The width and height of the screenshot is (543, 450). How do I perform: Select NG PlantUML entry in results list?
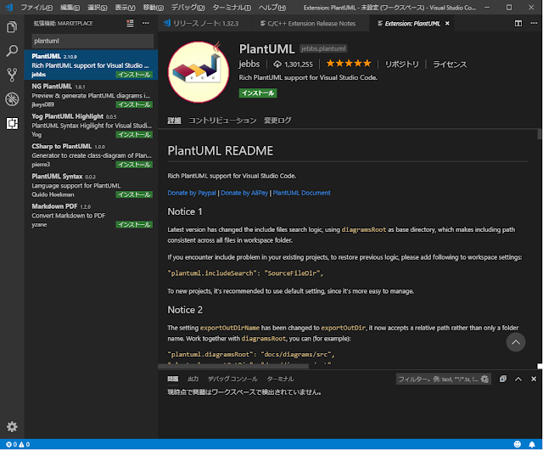pyautogui.click(x=91, y=95)
